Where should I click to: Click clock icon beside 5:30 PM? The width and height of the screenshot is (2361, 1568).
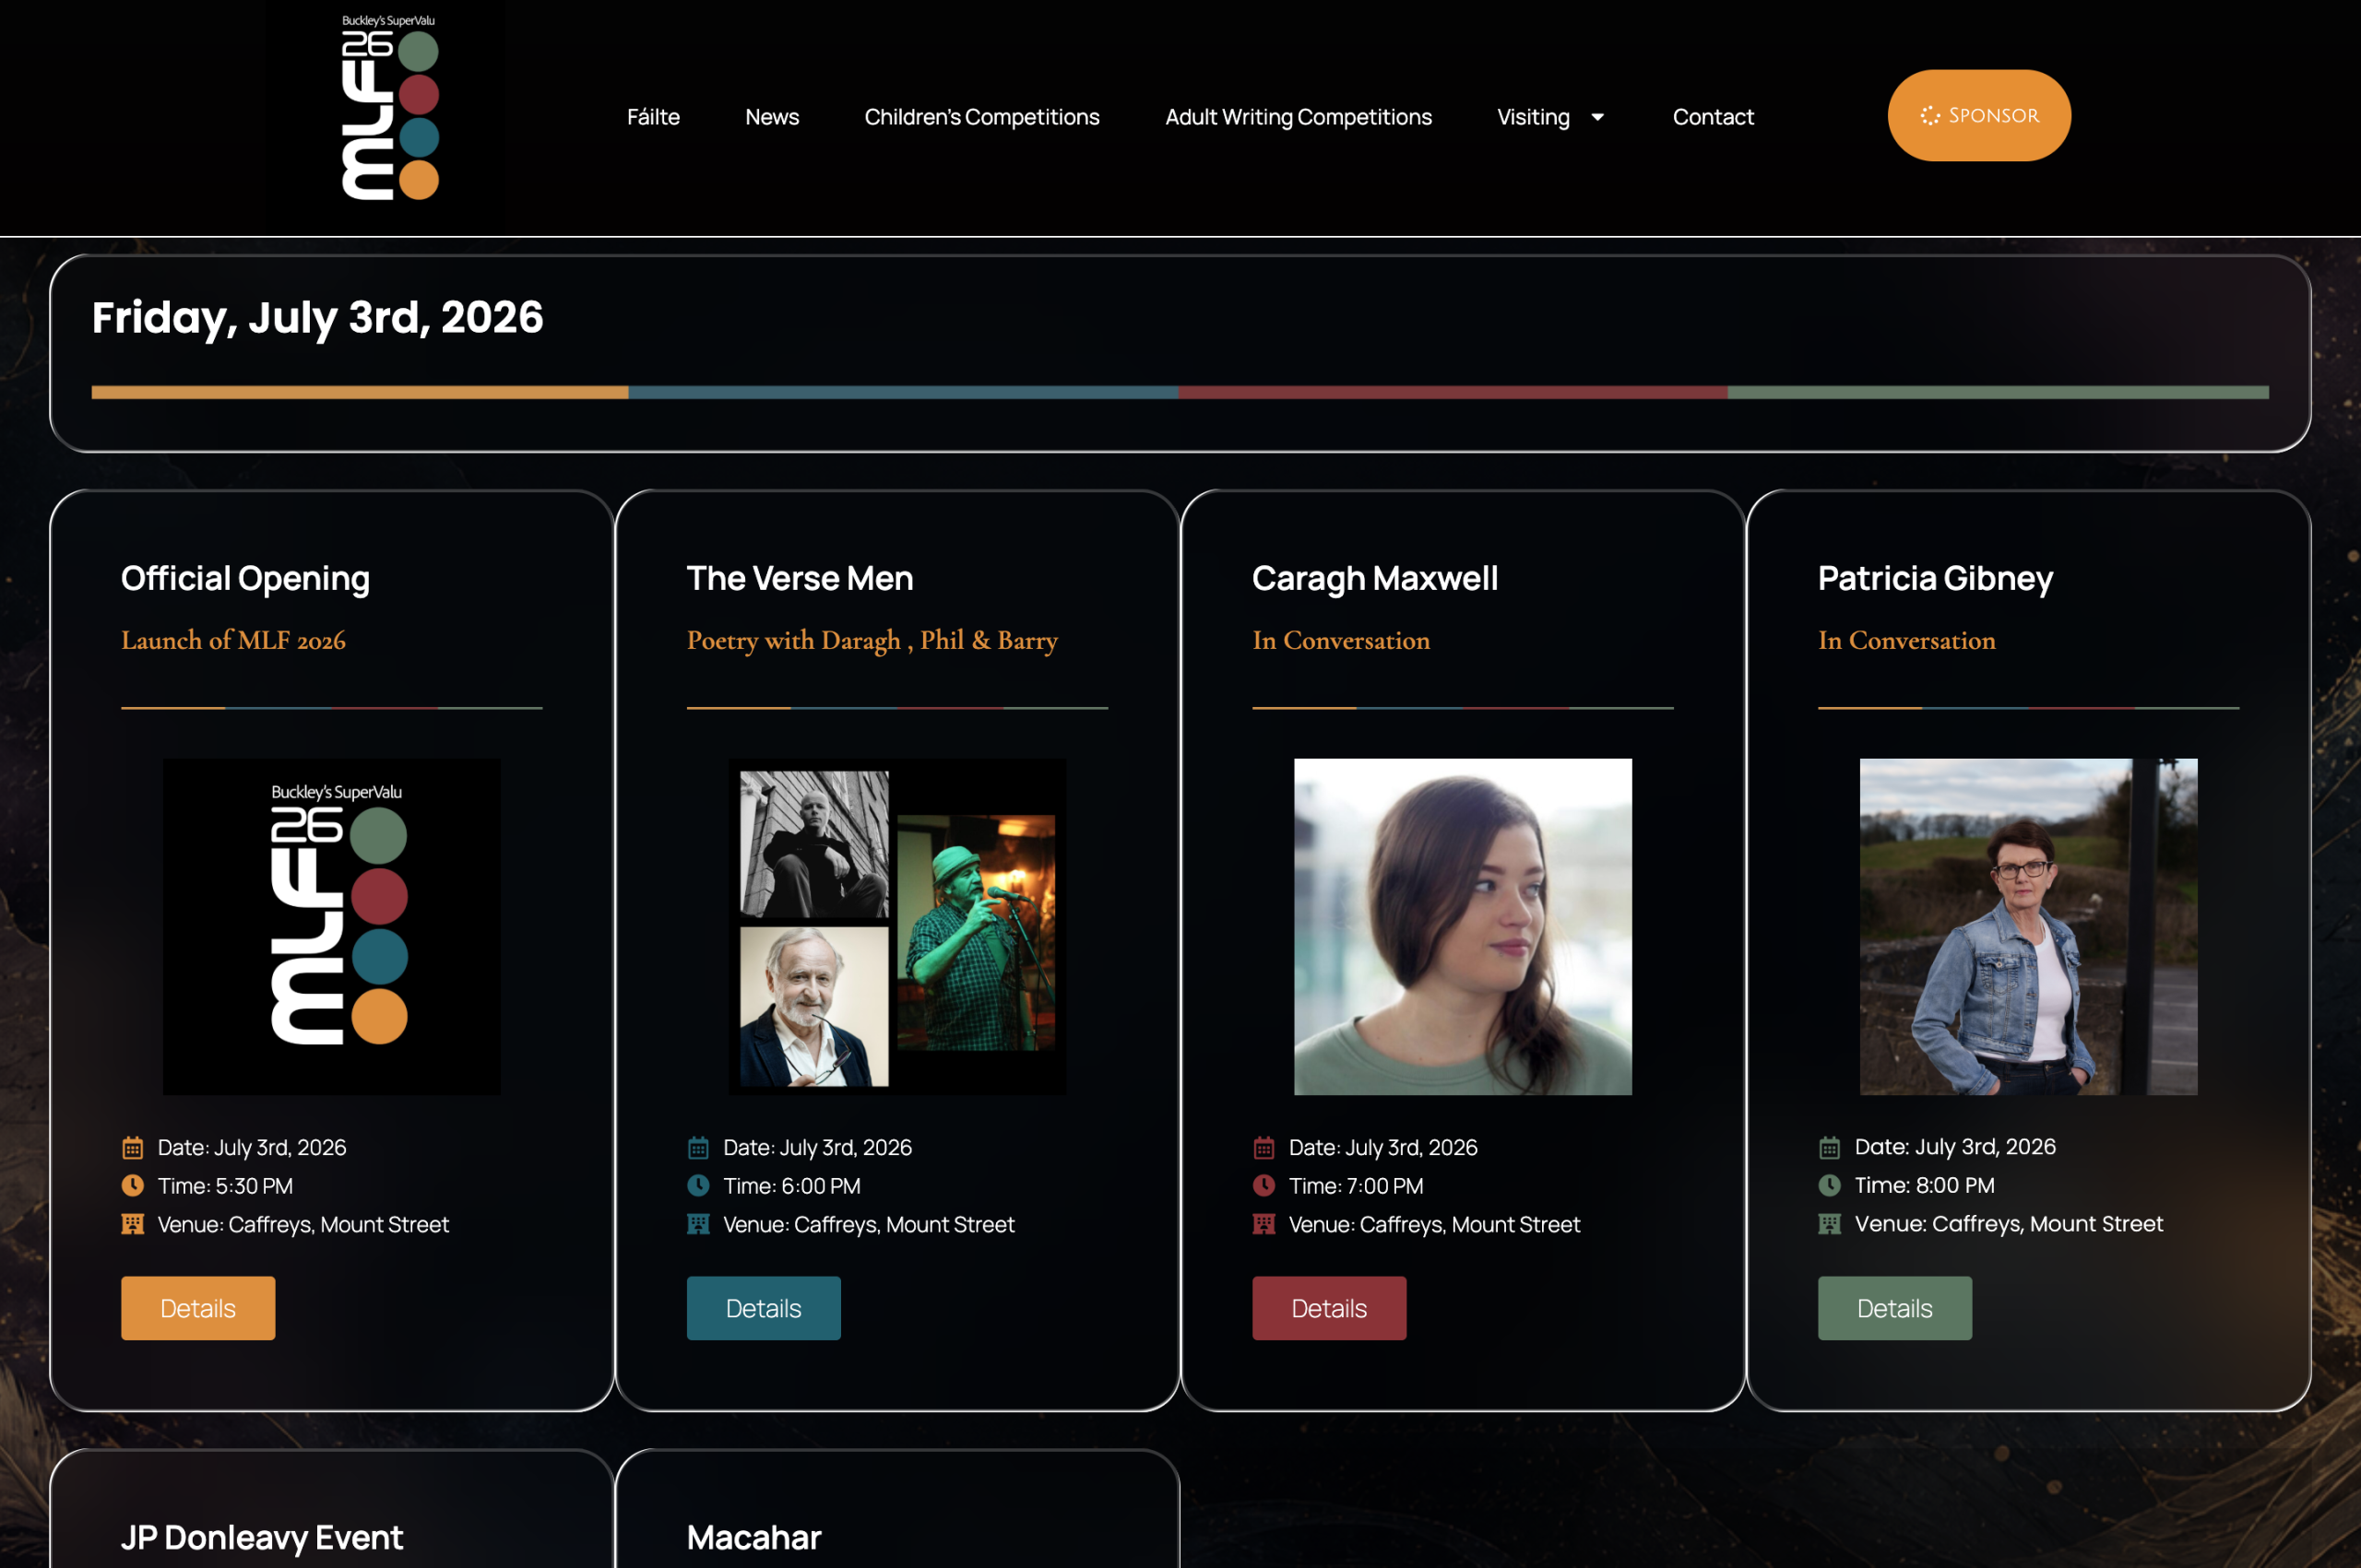[132, 1186]
